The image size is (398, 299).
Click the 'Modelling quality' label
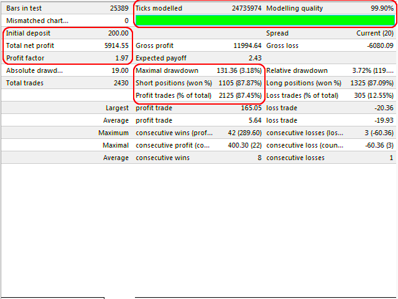point(294,8)
